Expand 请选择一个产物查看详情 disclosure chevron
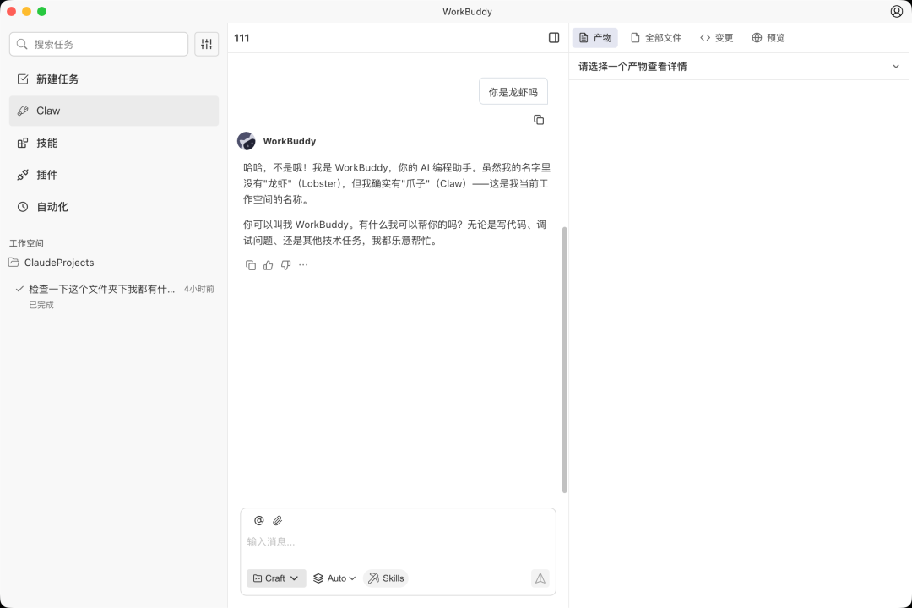912x608 pixels. pos(897,66)
